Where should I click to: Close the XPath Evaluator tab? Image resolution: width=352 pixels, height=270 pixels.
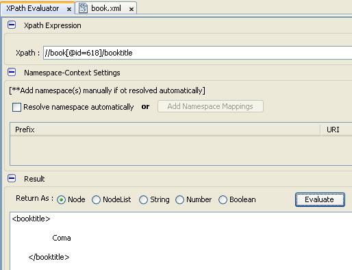pos(69,9)
